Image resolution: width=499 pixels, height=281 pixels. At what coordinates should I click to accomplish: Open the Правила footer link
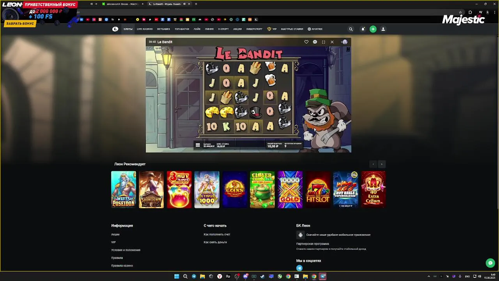[x=117, y=258]
